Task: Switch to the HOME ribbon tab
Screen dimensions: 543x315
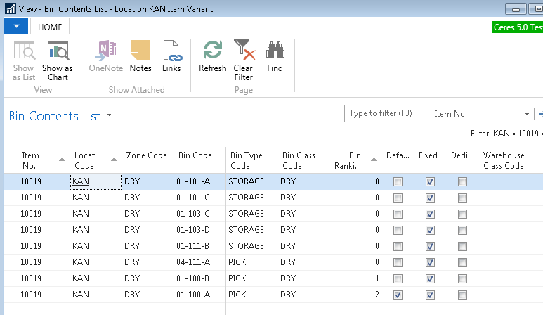Action: tap(50, 27)
